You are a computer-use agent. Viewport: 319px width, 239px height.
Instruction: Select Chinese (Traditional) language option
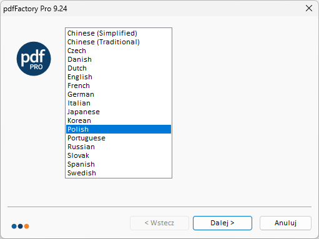[119, 42]
